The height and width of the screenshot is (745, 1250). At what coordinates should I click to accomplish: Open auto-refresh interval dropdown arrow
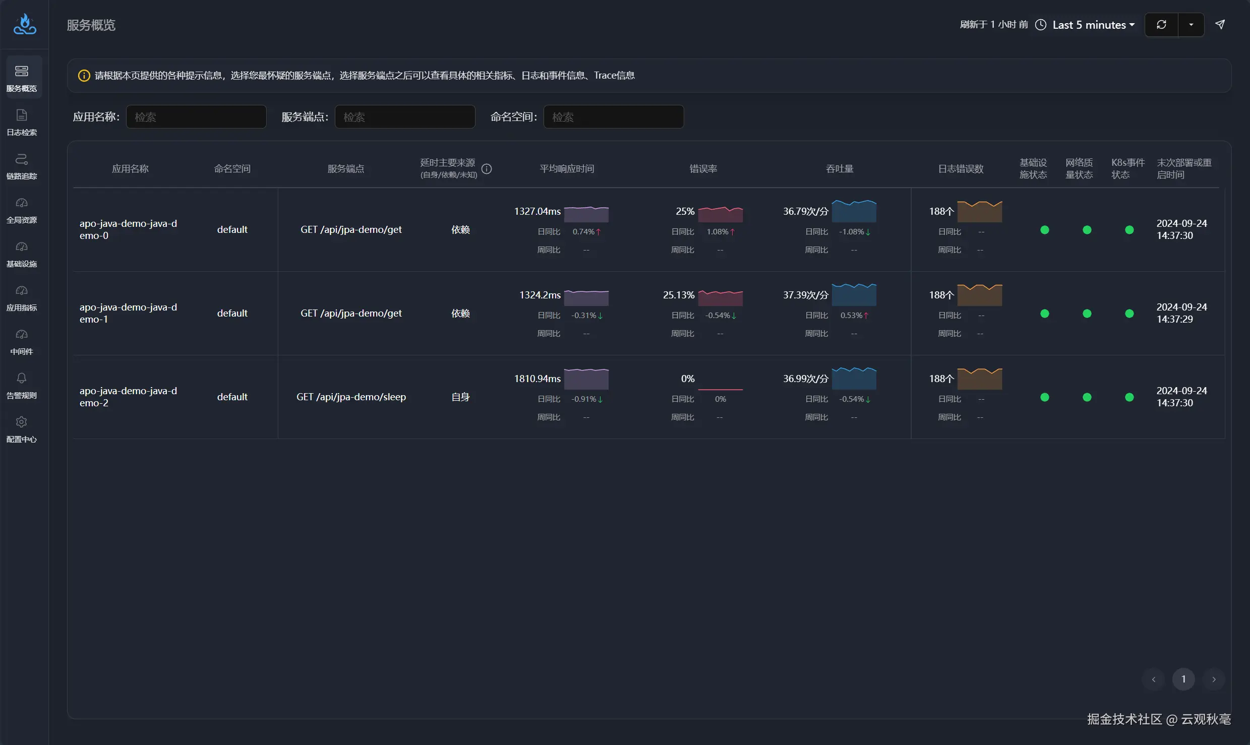click(x=1191, y=25)
